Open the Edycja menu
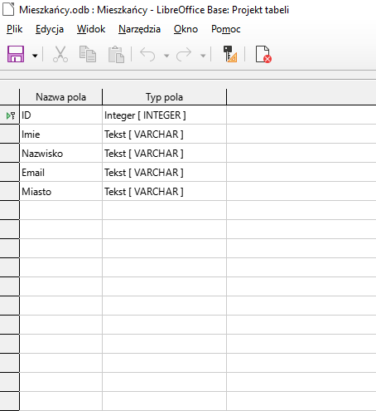 click(x=50, y=29)
